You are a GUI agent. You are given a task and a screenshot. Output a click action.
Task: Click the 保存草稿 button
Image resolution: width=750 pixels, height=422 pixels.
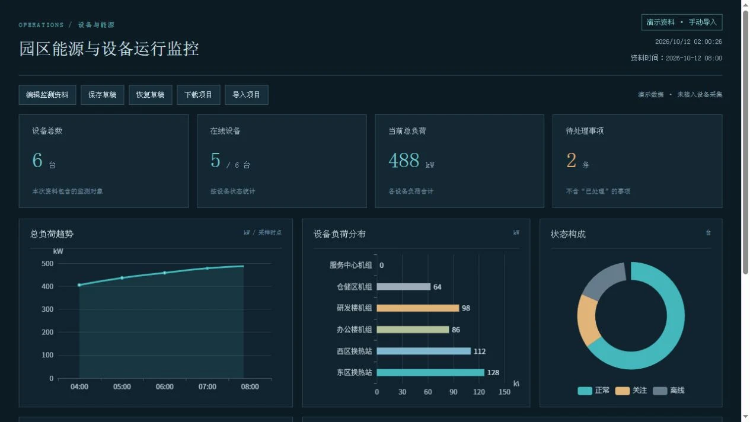[103, 95]
